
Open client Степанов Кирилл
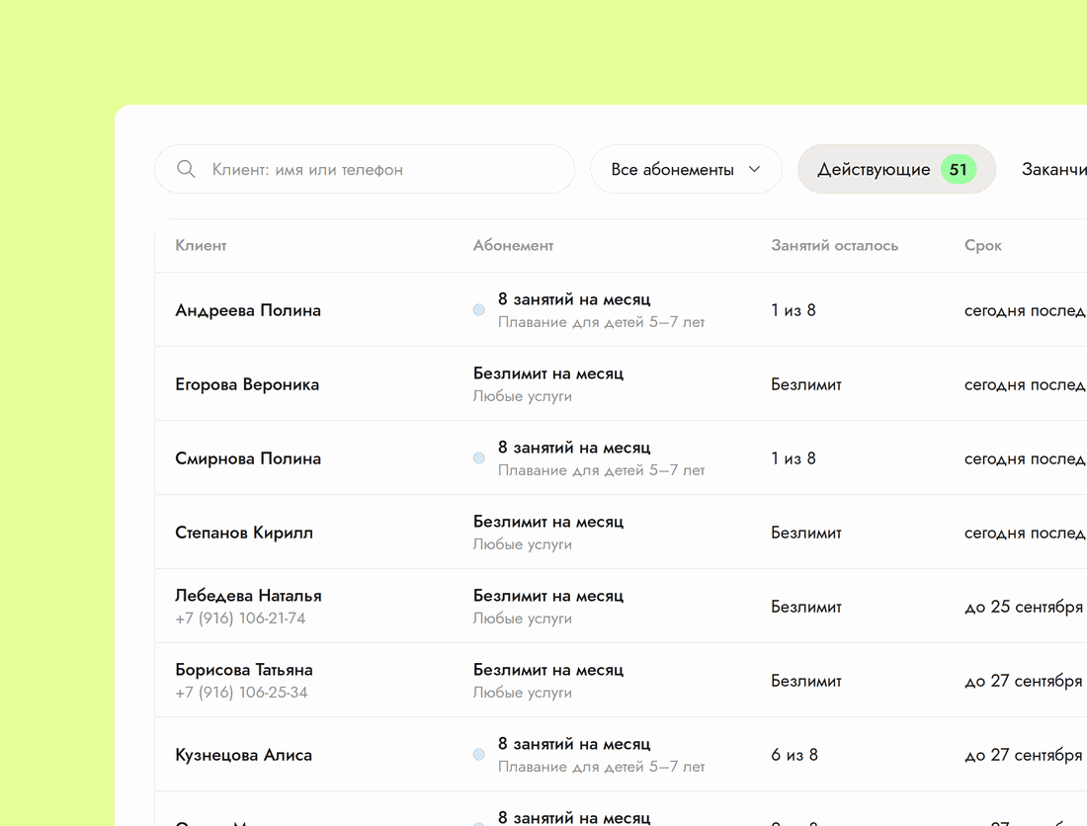(244, 533)
